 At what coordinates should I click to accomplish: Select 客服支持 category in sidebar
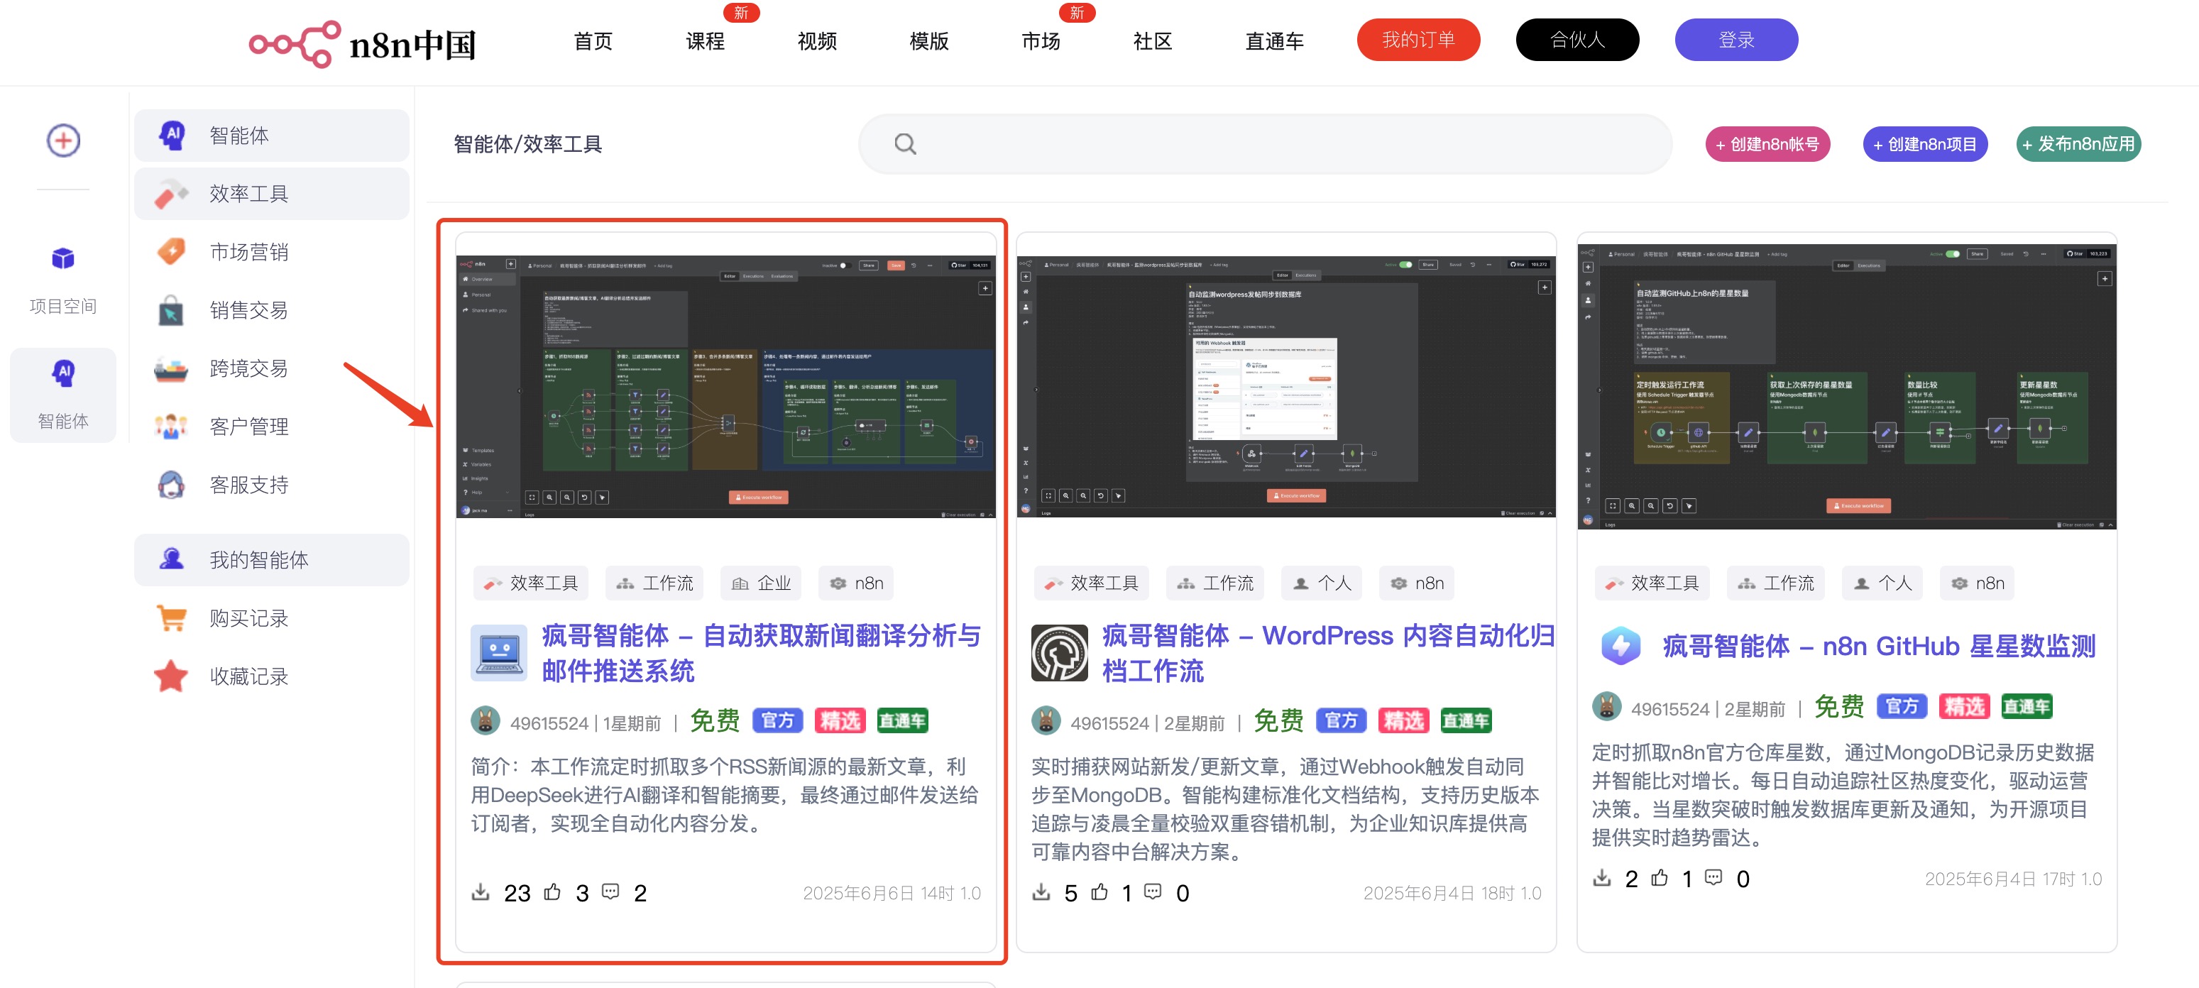[271, 485]
